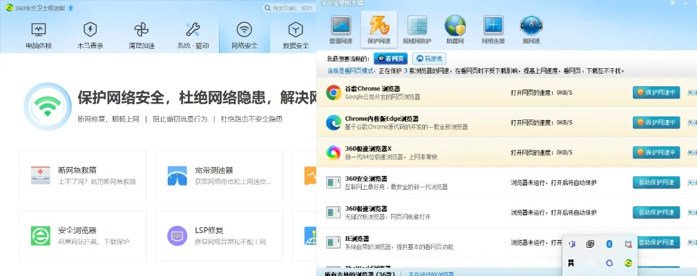The height and width of the screenshot is (276, 697).
Task: Click the upgrade arrow beside 360安全卫士极速版 title
Action: coord(71,8)
